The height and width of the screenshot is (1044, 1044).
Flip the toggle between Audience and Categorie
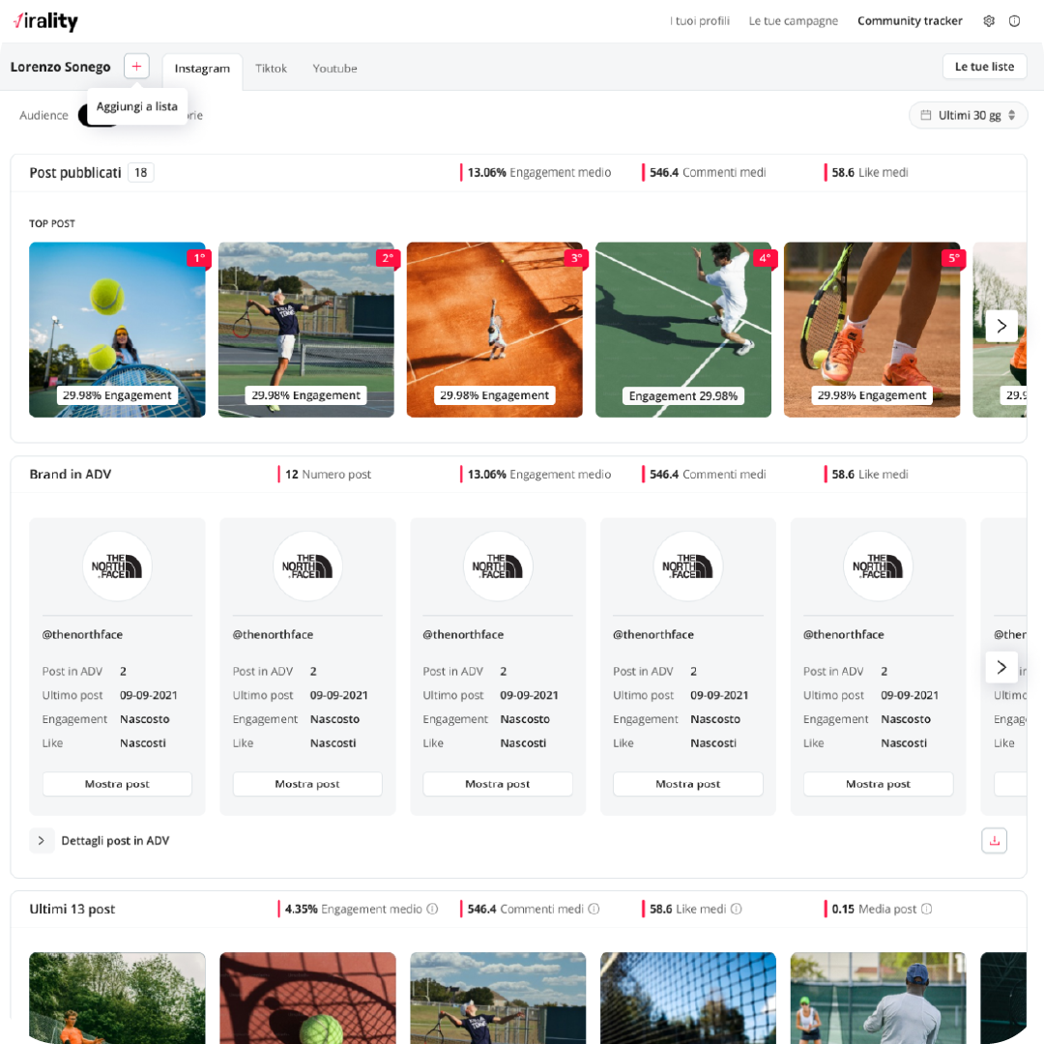click(100, 115)
